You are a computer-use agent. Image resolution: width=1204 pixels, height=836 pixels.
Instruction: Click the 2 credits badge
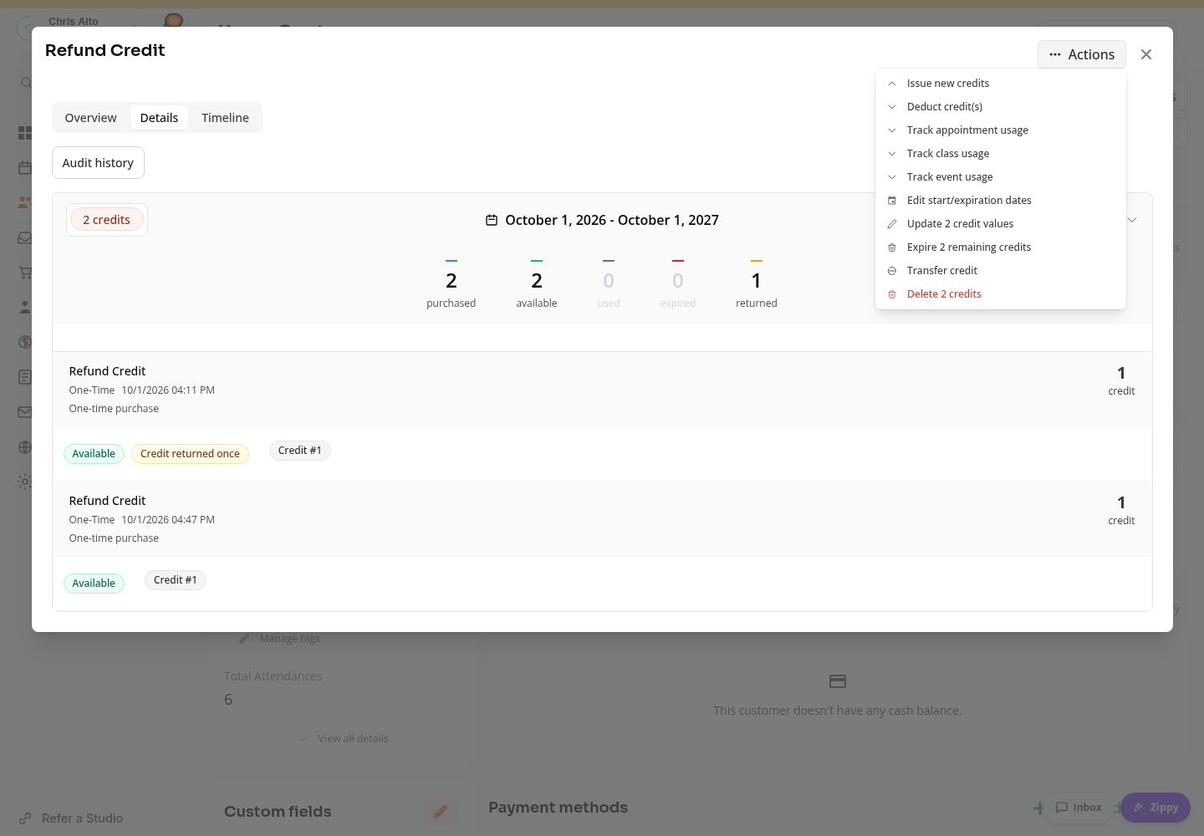click(106, 220)
